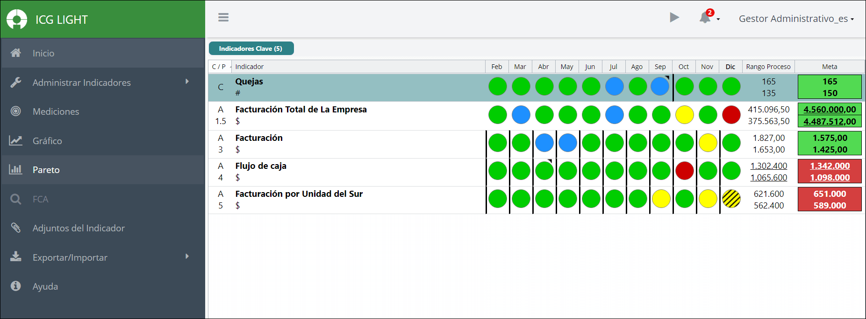This screenshot has width=866, height=319.
Task: Open the Gestor Administrativo_es user dropdown
Action: (x=796, y=19)
